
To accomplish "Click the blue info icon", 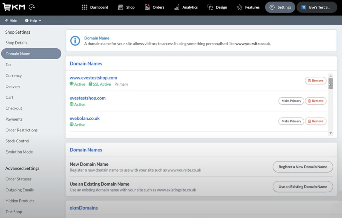I will (x=75, y=41).
